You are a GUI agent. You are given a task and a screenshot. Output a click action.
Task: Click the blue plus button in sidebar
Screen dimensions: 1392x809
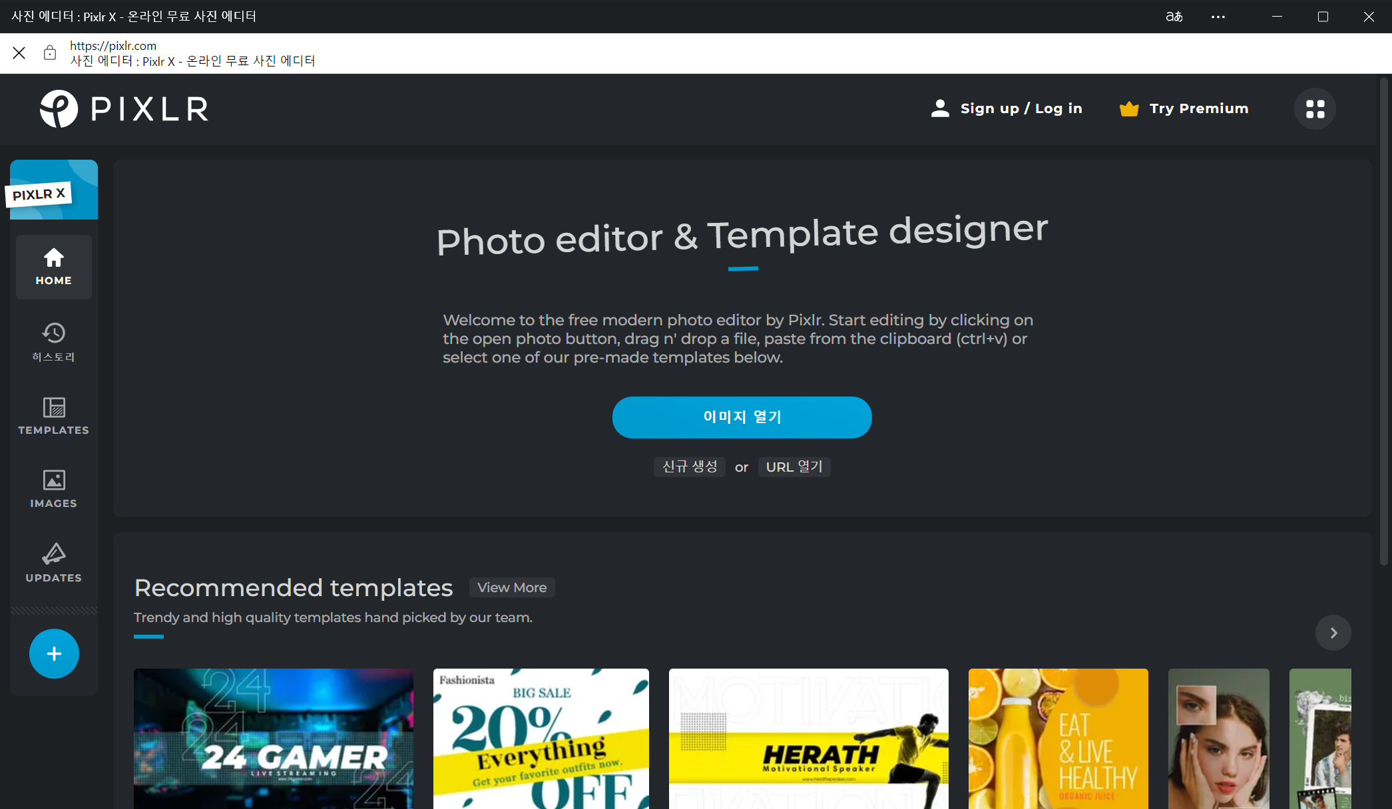[54, 653]
